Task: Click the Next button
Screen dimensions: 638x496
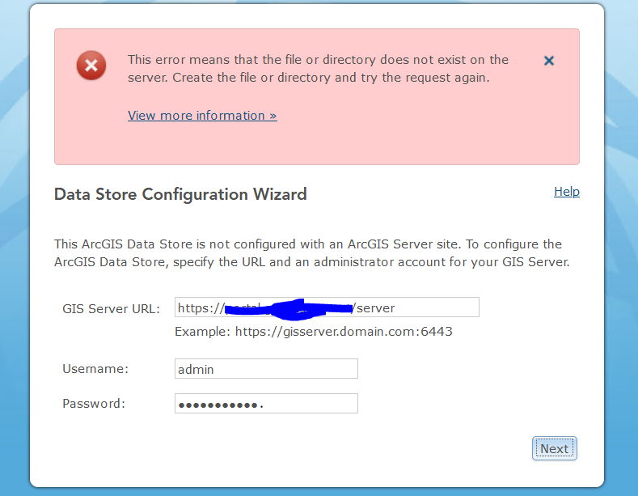Action: [554, 448]
